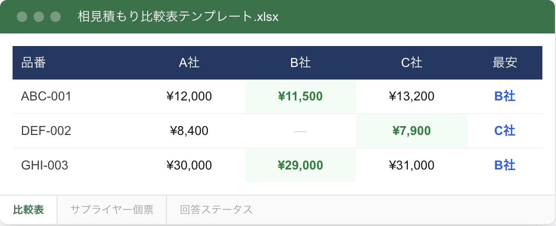Click the highlighted ¥7,900 C社 price cell
Image resolution: width=556 pixels, height=226 pixels.
click(x=412, y=131)
